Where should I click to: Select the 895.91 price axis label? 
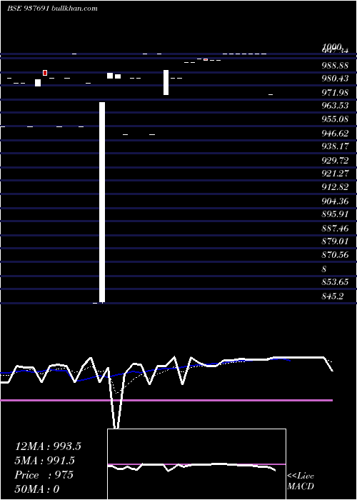[x=335, y=214]
